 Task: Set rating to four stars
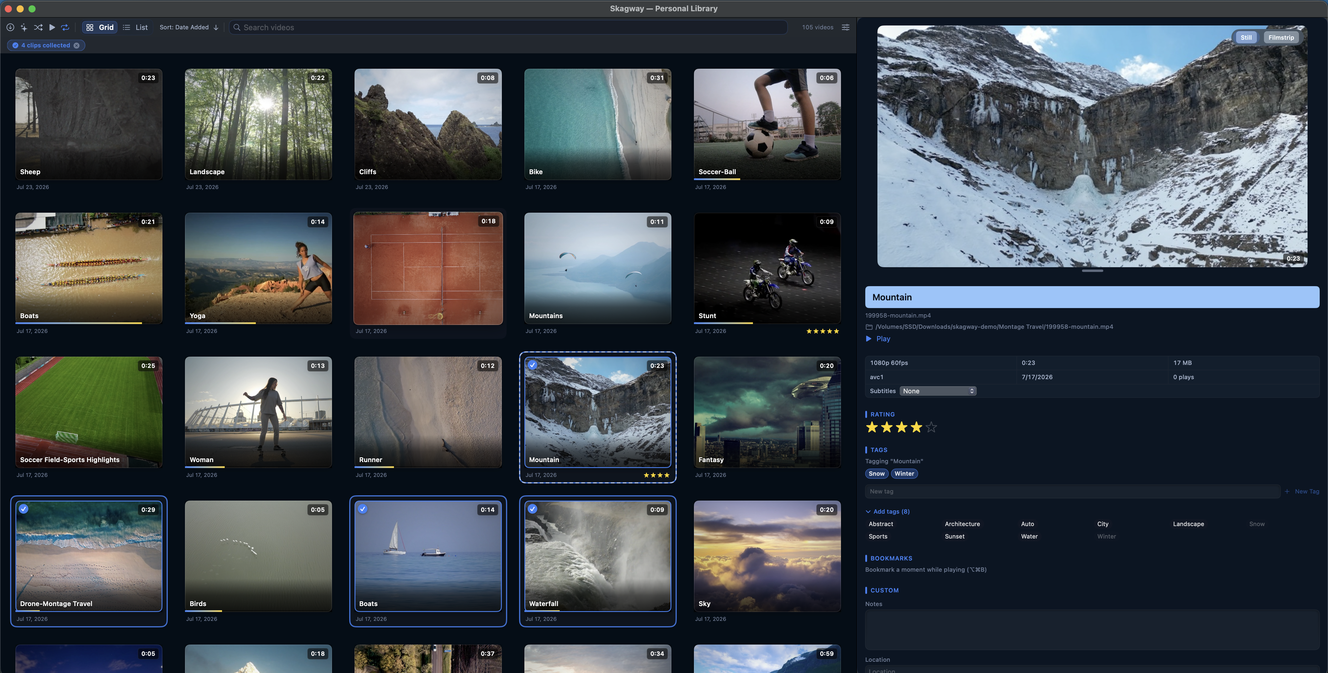[916, 427]
